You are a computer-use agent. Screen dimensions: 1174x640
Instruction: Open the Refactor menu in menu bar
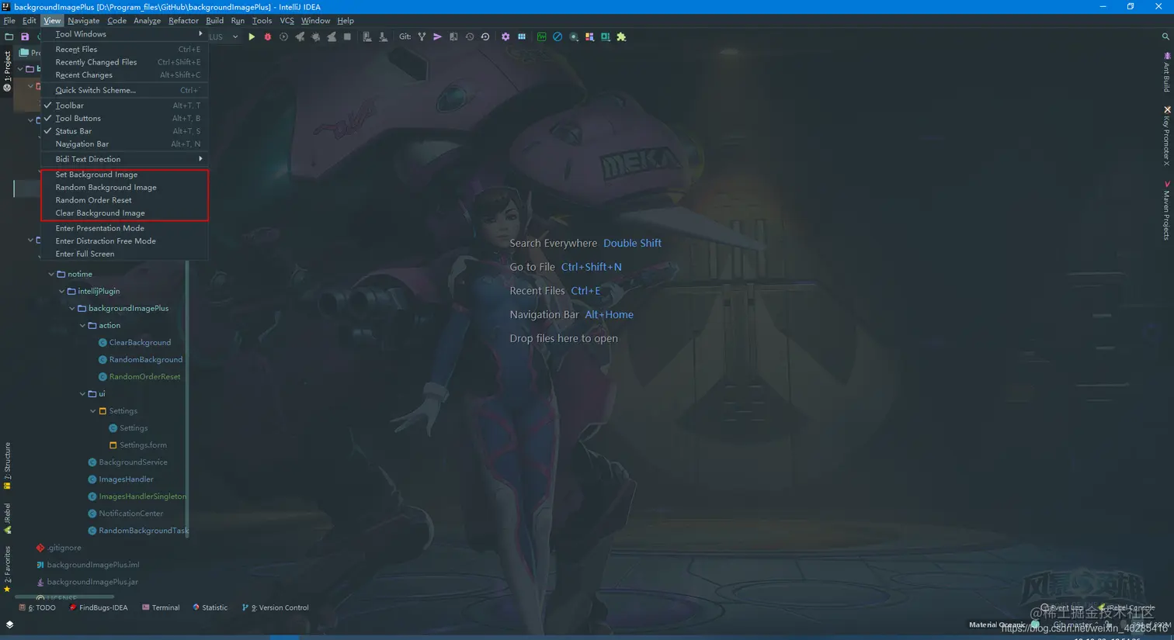tap(183, 20)
